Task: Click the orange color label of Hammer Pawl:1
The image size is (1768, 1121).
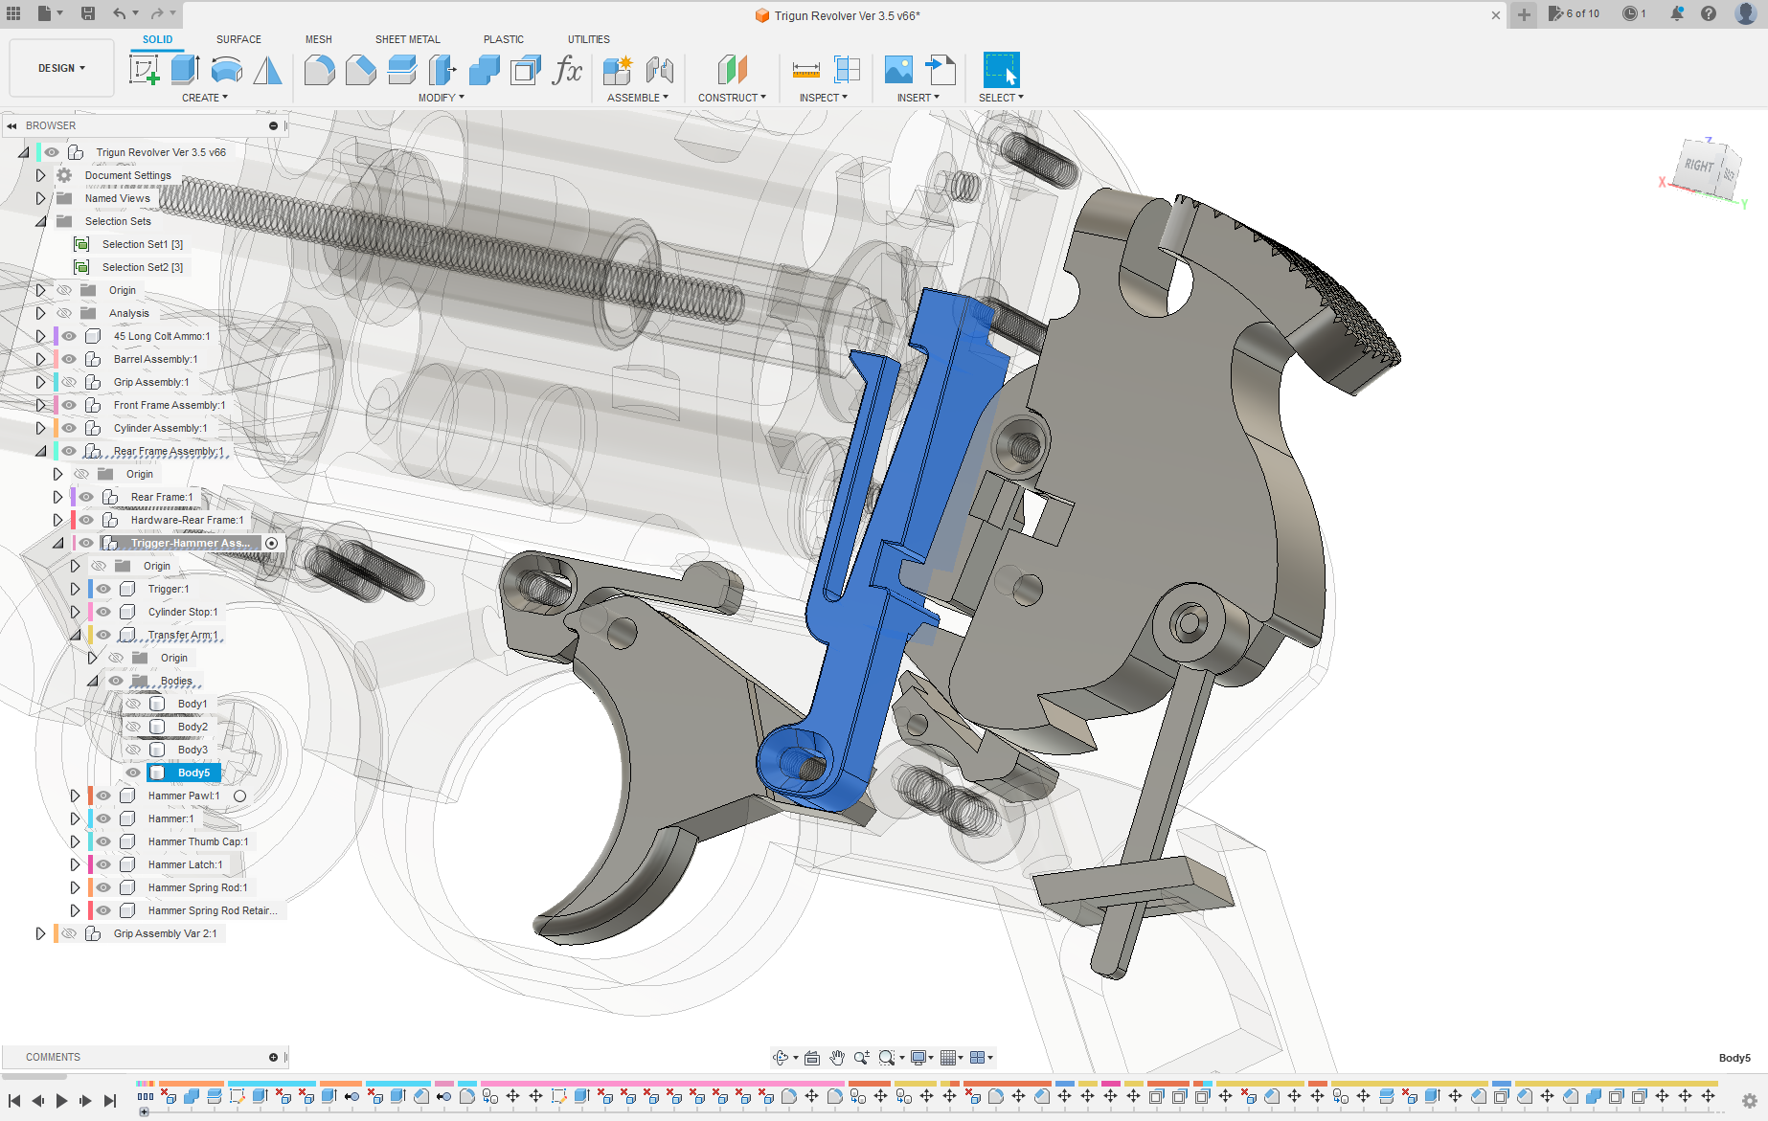Action: pos(90,796)
